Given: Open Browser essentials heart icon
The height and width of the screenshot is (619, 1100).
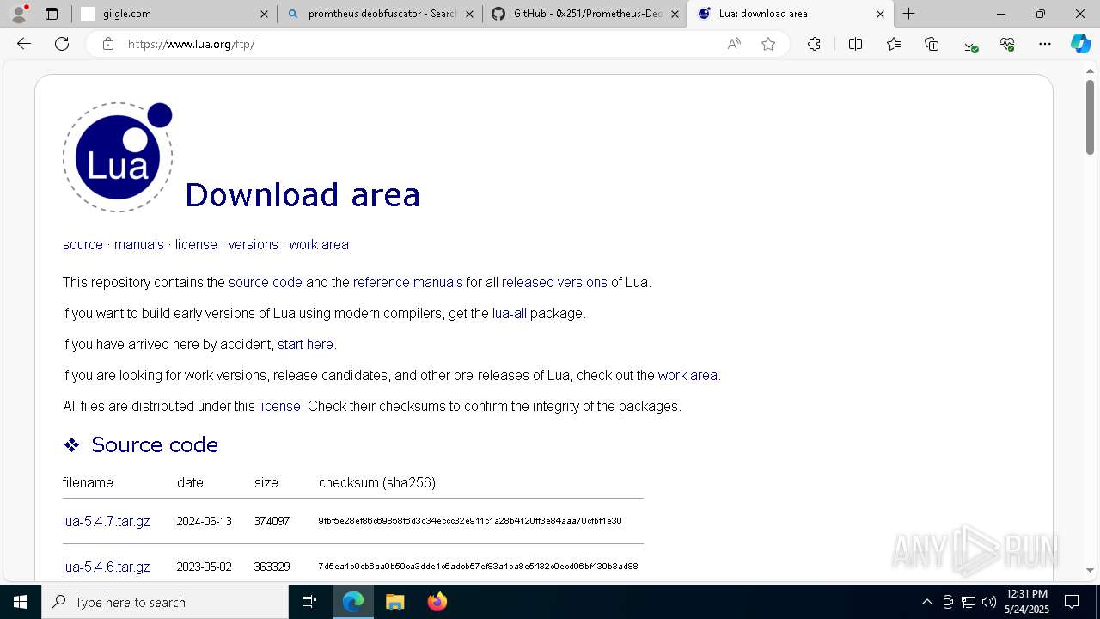Looking at the screenshot, I should (x=1007, y=44).
